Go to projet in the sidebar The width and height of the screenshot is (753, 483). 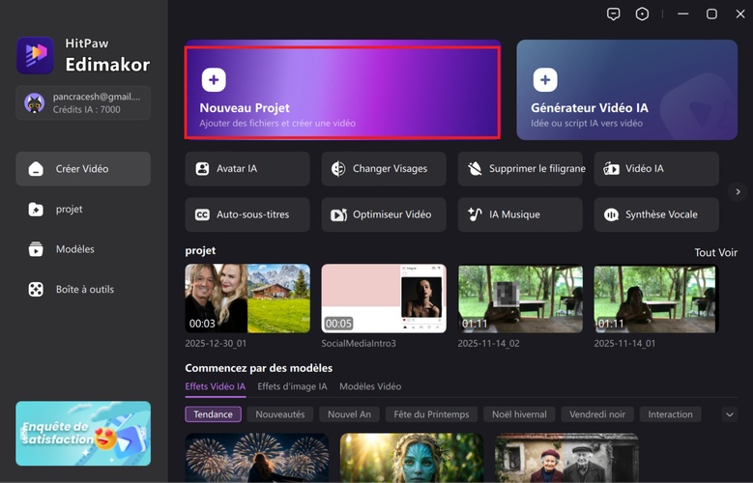(x=83, y=210)
